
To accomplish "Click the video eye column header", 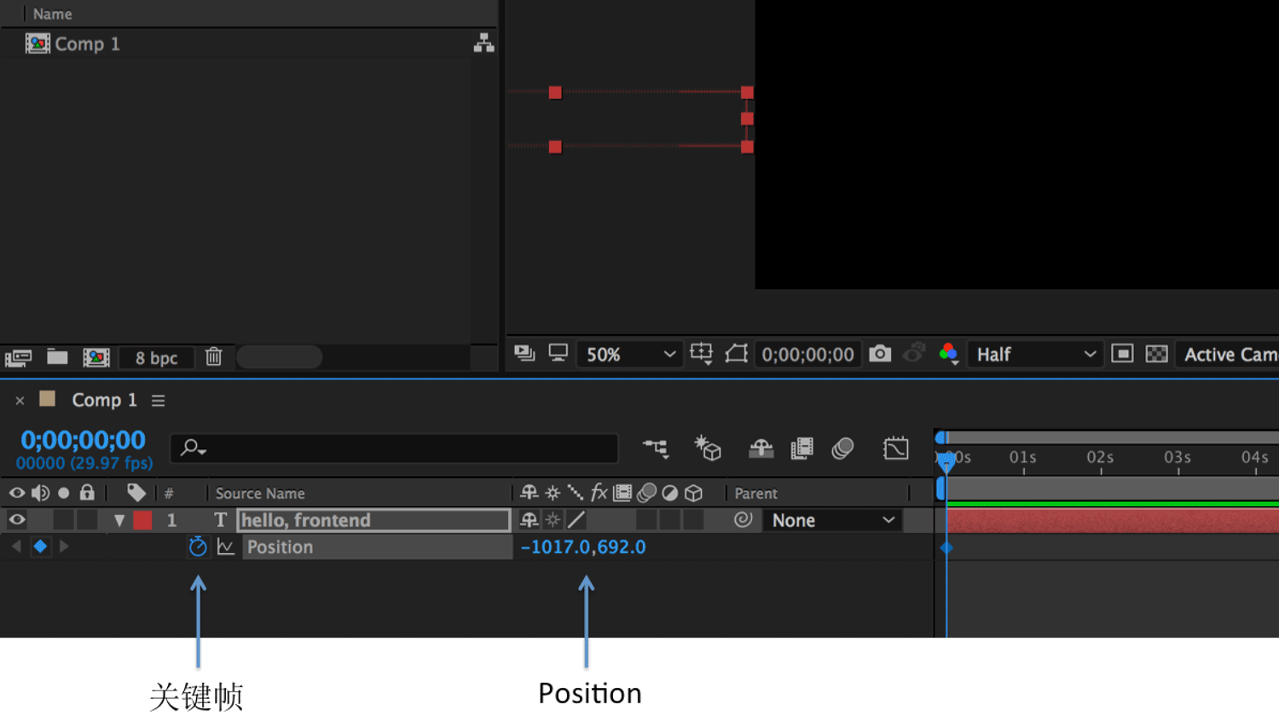I will pyautogui.click(x=16, y=493).
